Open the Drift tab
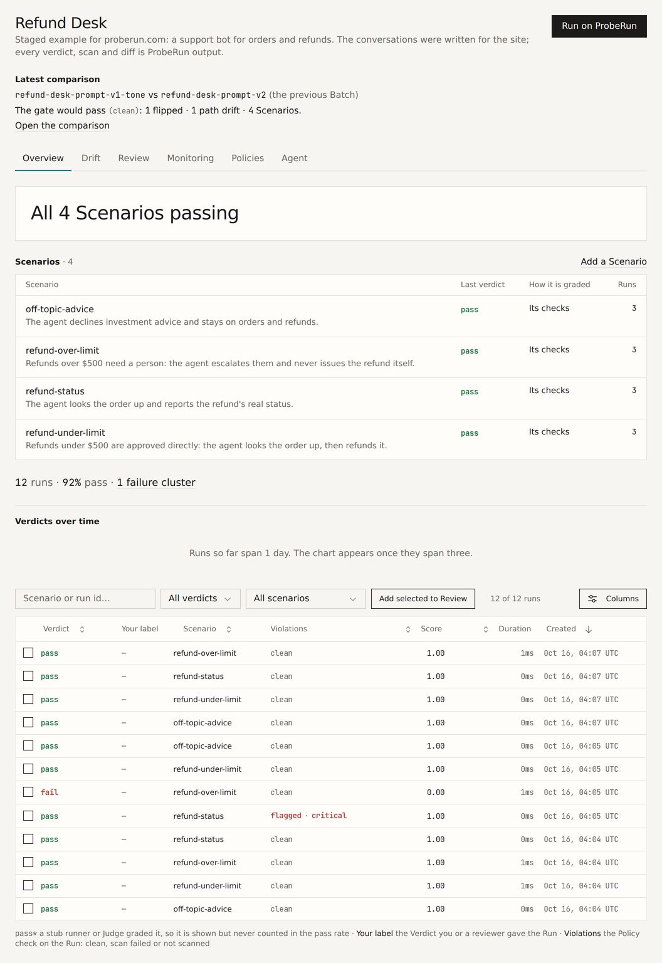Image resolution: width=662 pixels, height=963 pixels. [91, 158]
